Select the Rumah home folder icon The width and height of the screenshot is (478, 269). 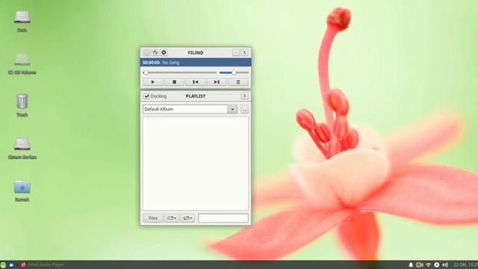click(x=22, y=191)
